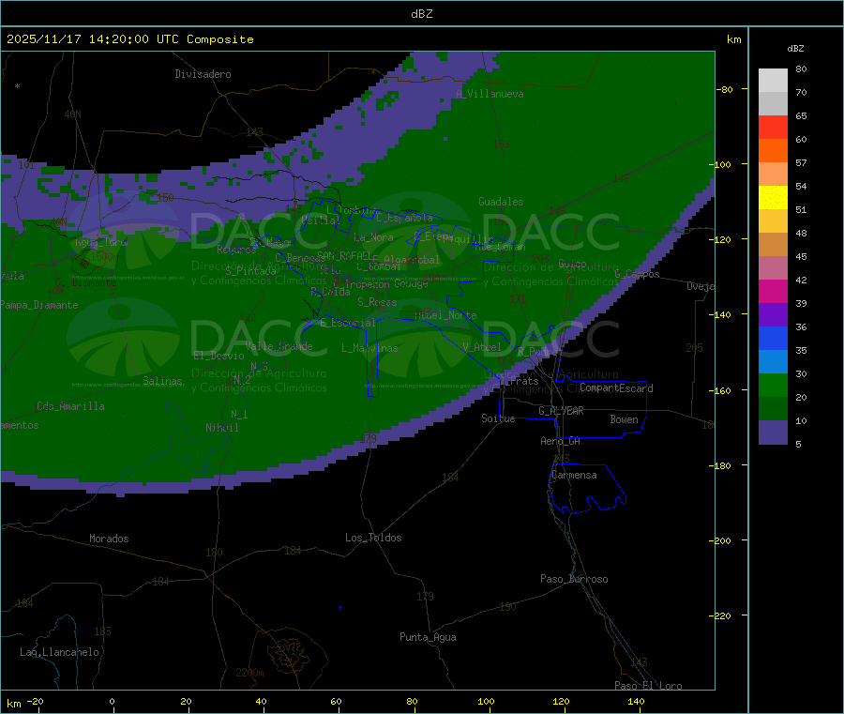Click the Lag.Llancanelo label
Viewport: 844px width, 714px height.
tap(59, 652)
